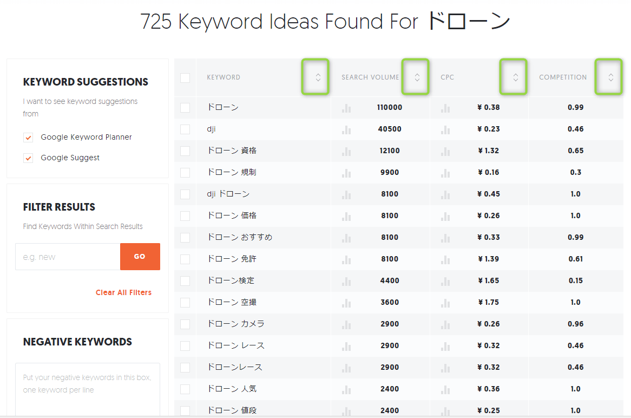Click CPC chart icon for ドローン カメラ
The image size is (631, 418).
[445, 325]
